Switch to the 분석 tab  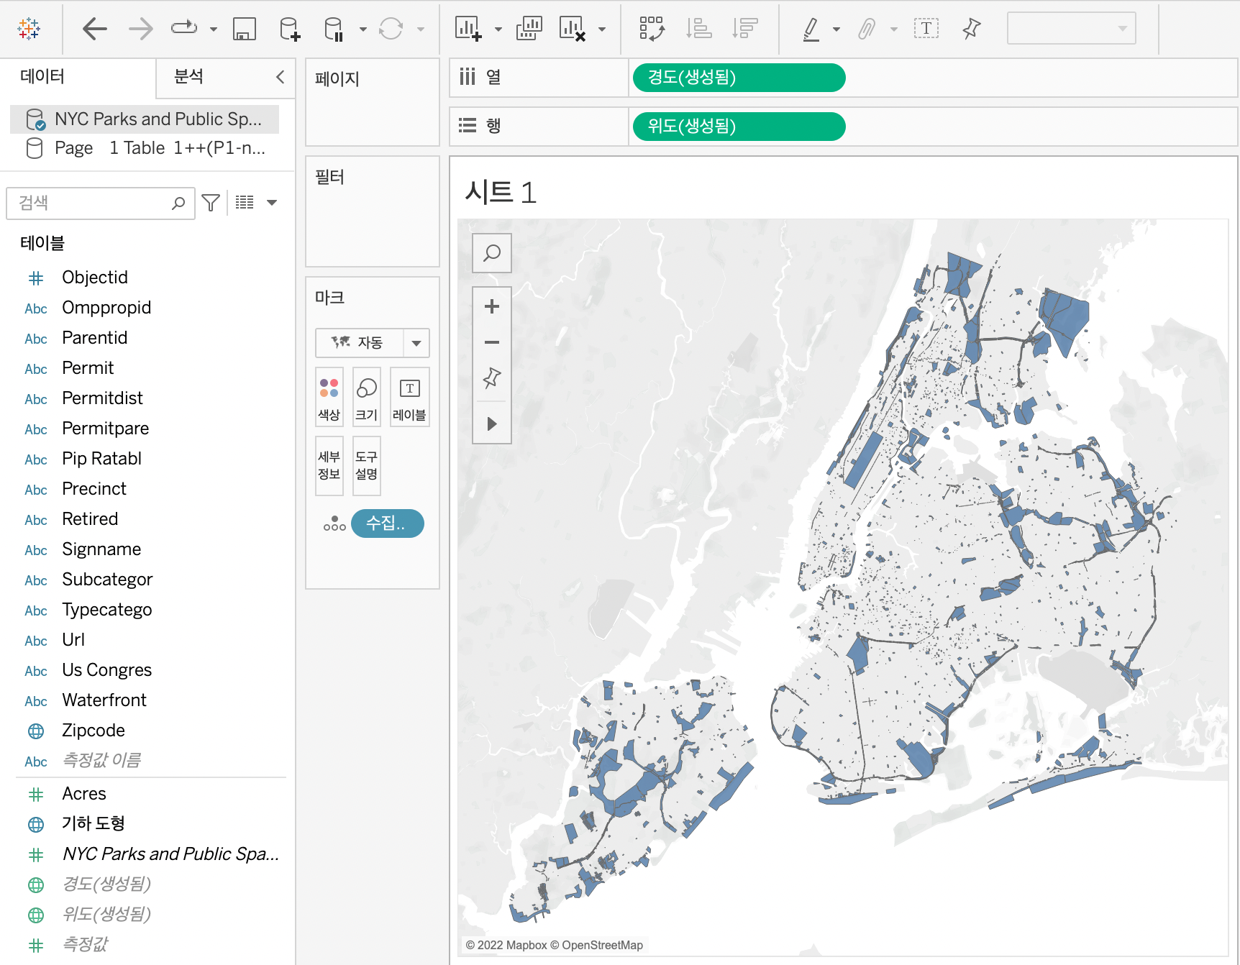[189, 76]
